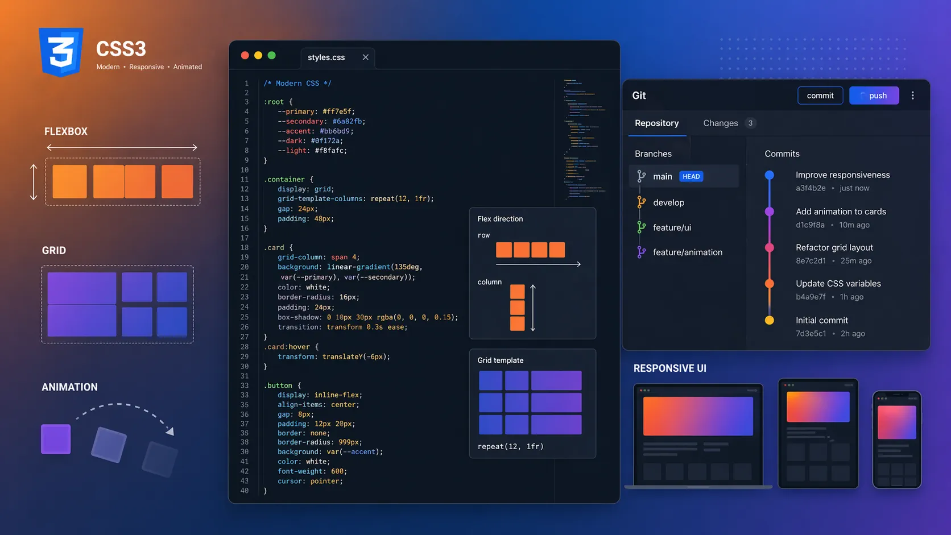The image size is (951, 535).
Task: Close the styles.css tab
Action: (x=366, y=57)
